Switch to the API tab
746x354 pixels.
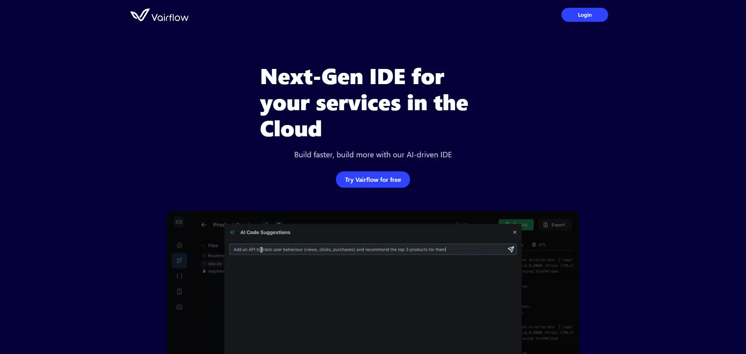(539, 245)
